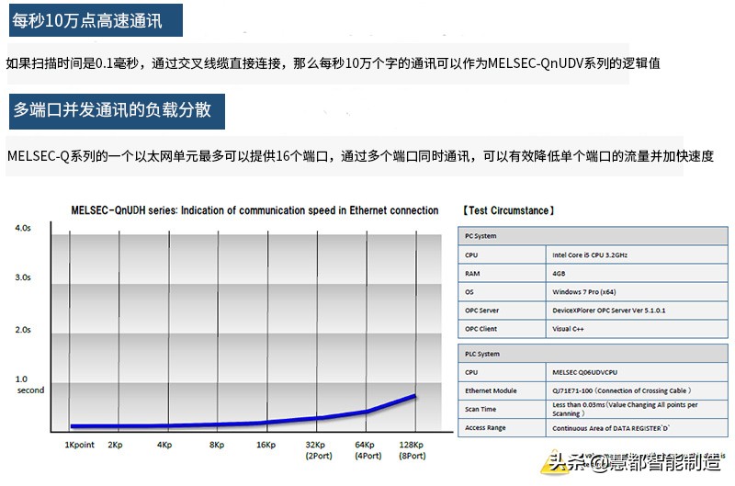The height and width of the screenshot is (486, 735).
Task: Click the 1Kpoint x-axis label
Action: click(x=79, y=445)
